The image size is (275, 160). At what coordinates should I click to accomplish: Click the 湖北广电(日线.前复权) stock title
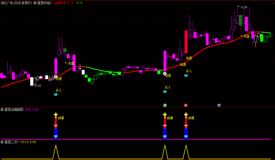coord(16,3)
